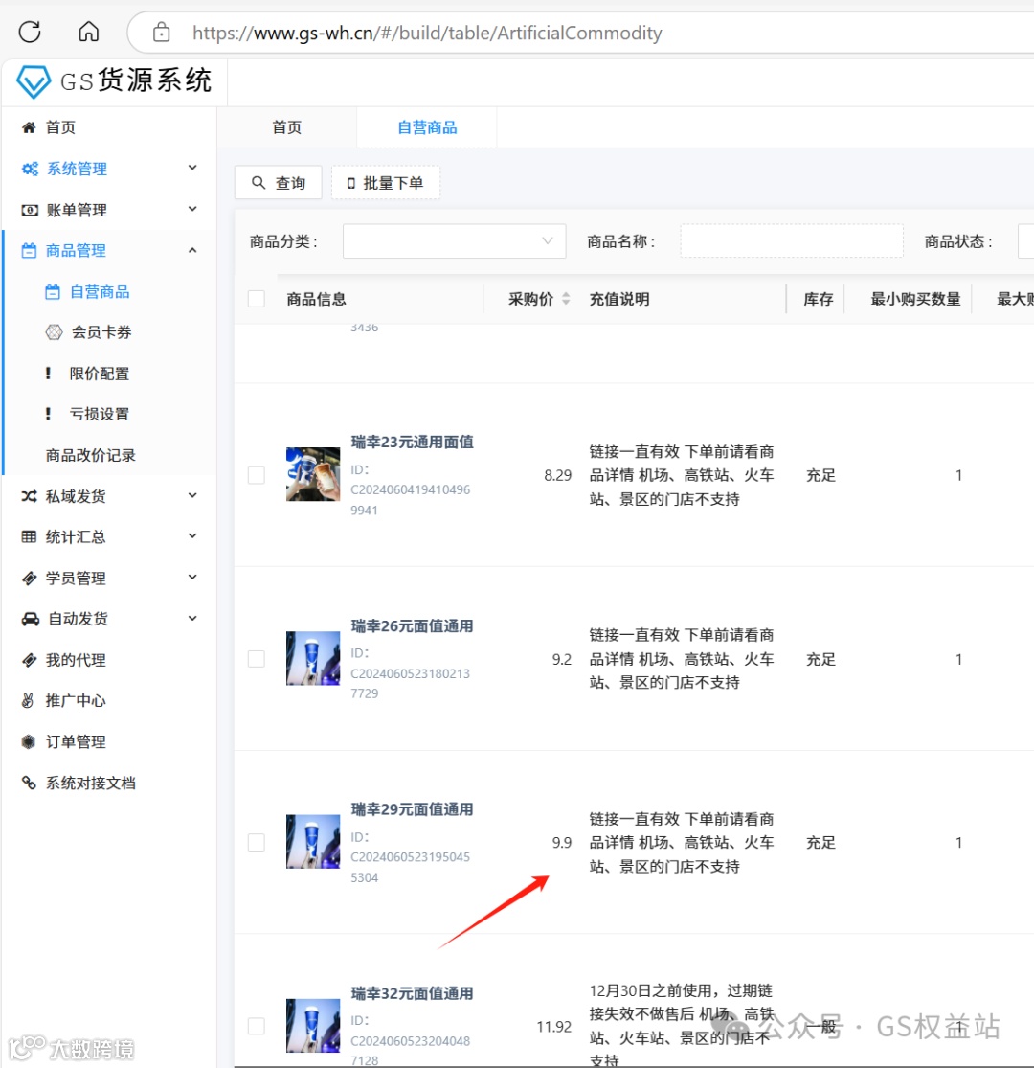The height and width of the screenshot is (1068, 1034).
Task: Click thumbnail image of 瑞幸26元面值通用
Action: (313, 658)
